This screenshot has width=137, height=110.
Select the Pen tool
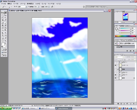click(3, 35)
